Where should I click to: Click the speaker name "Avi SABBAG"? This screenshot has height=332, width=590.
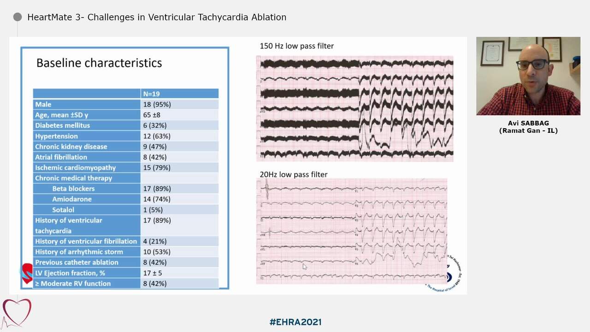tap(528, 123)
